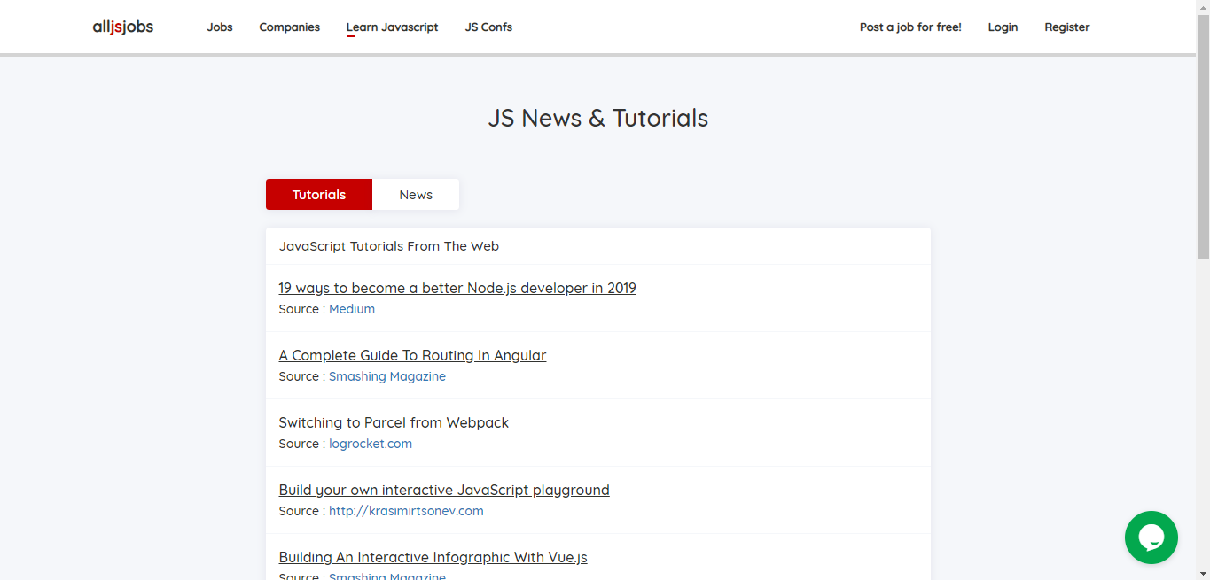Select the Tutorials tab

pos(319,195)
